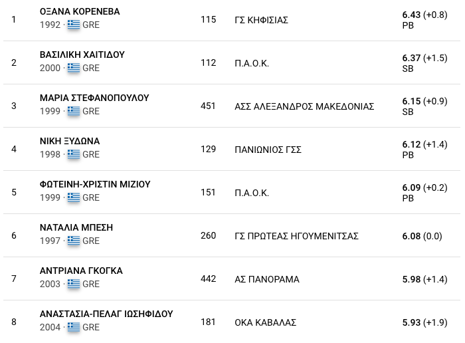The width and height of the screenshot is (465, 343).
Task: Click the 5.98 result for ΑΝΤΡΙΑΝΑ ΓΚΟΓΚΑ
Action: 411,279
